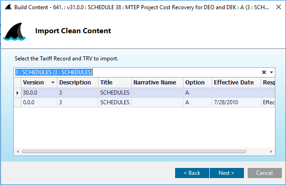Click the shark fin icon in title bar
The height and width of the screenshot is (185, 286).
[x=8, y=7]
